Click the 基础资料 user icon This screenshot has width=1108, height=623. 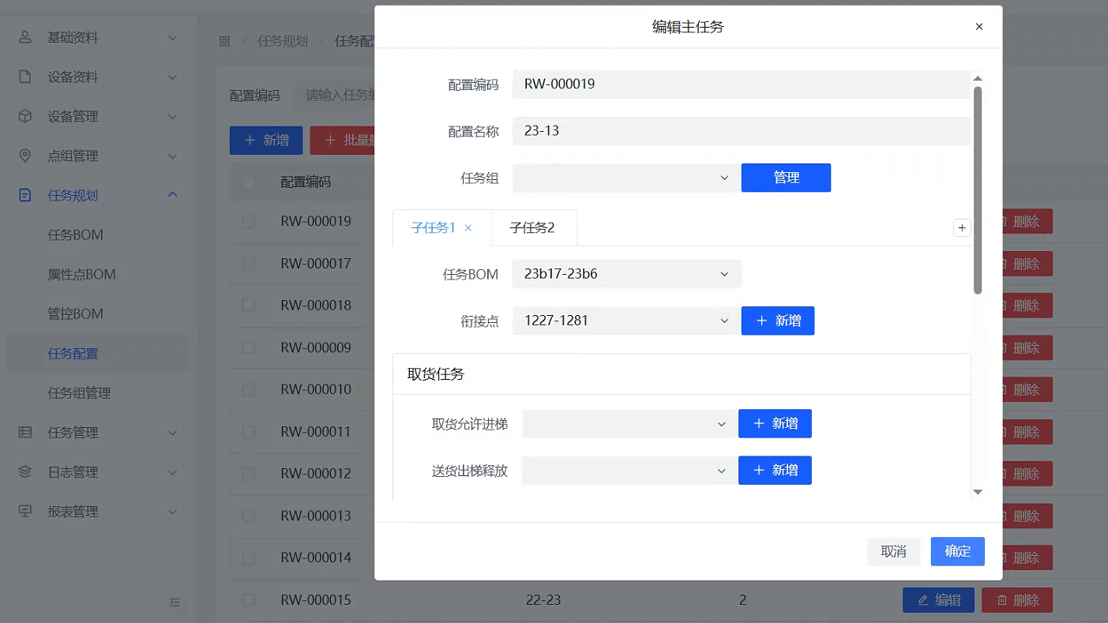tap(25, 37)
